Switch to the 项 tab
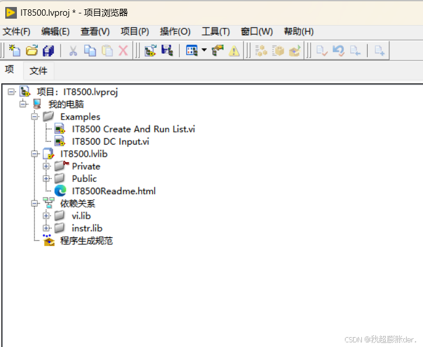 tap(10, 70)
